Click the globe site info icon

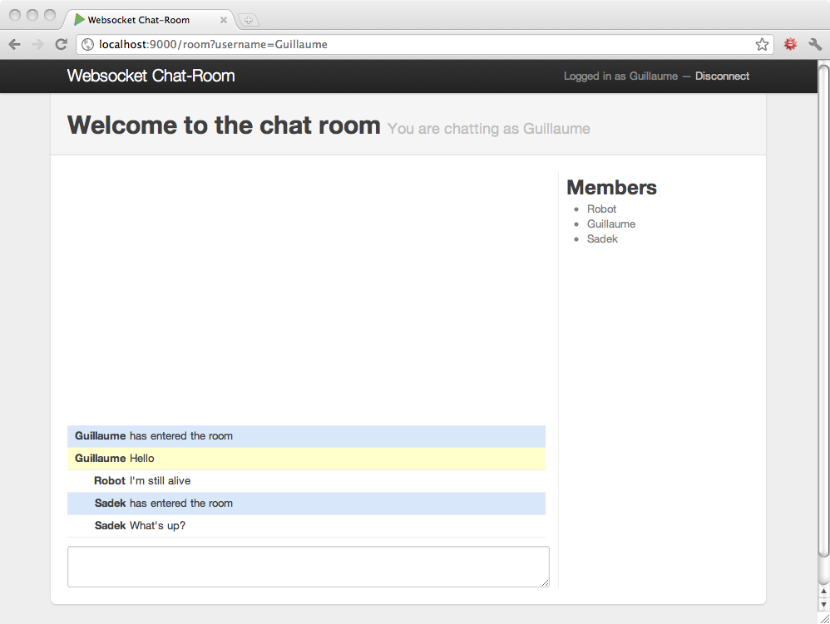(88, 45)
